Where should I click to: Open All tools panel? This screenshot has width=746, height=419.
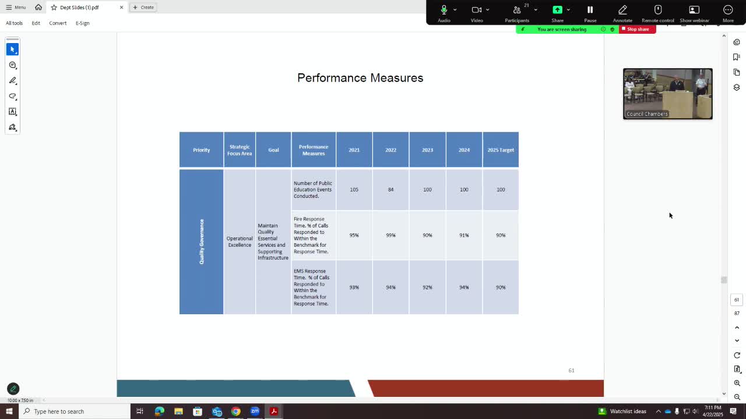[15, 23]
